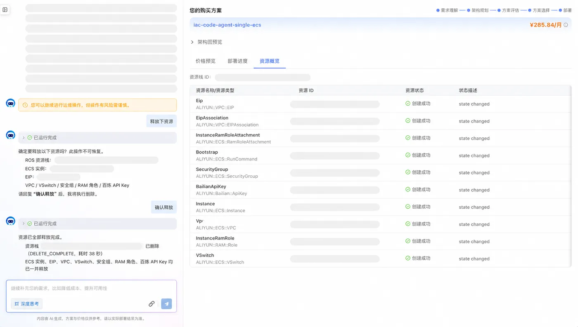Toggle the sidebar panel icon
This screenshot has height=327, width=578.
[x=5, y=9]
